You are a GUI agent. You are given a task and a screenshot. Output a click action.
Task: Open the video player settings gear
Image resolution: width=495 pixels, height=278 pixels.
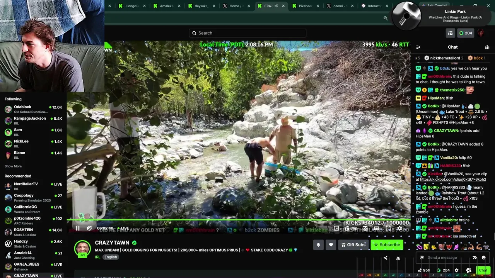click(x=399, y=229)
